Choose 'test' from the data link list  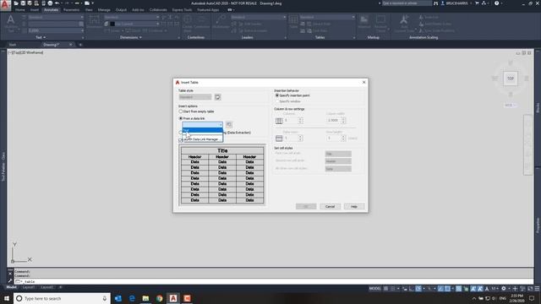click(203, 130)
